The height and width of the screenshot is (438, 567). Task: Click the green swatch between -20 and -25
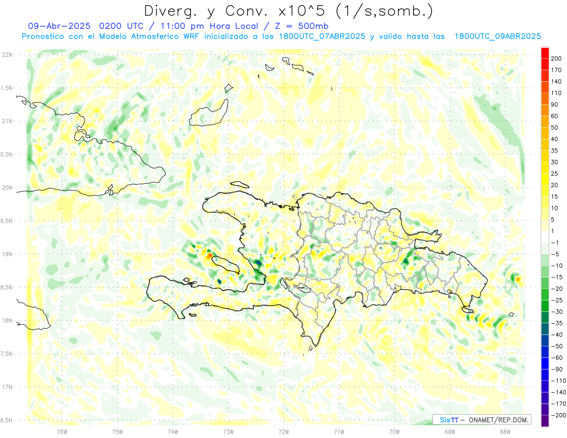(545, 294)
